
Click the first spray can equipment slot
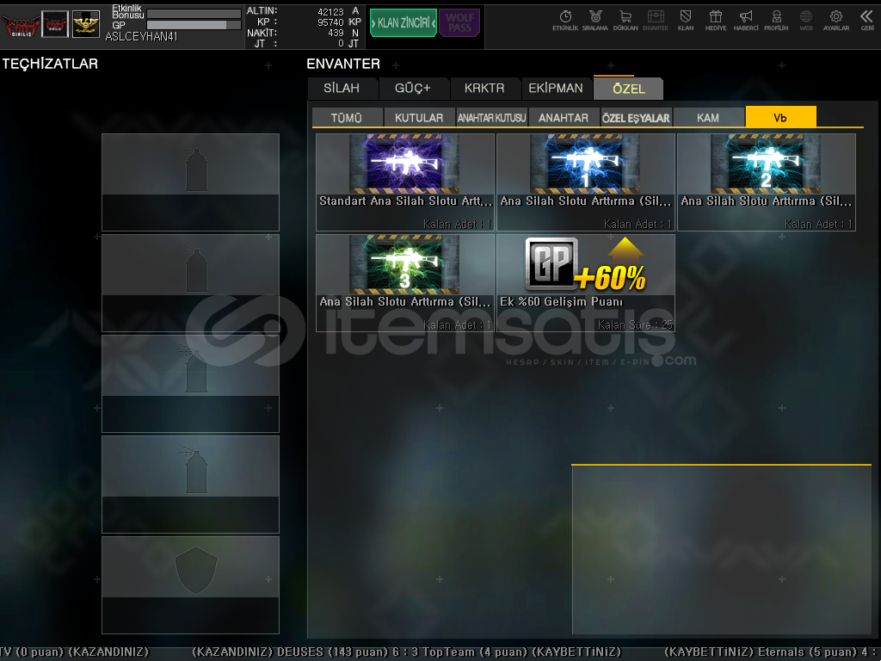point(190,182)
